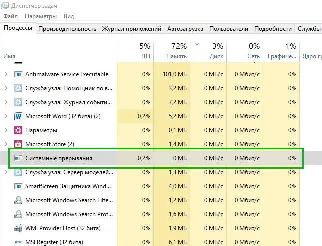Expand Служба узла: Журнал событи... group
The width and height of the screenshot is (322, 246).
click(x=6, y=102)
